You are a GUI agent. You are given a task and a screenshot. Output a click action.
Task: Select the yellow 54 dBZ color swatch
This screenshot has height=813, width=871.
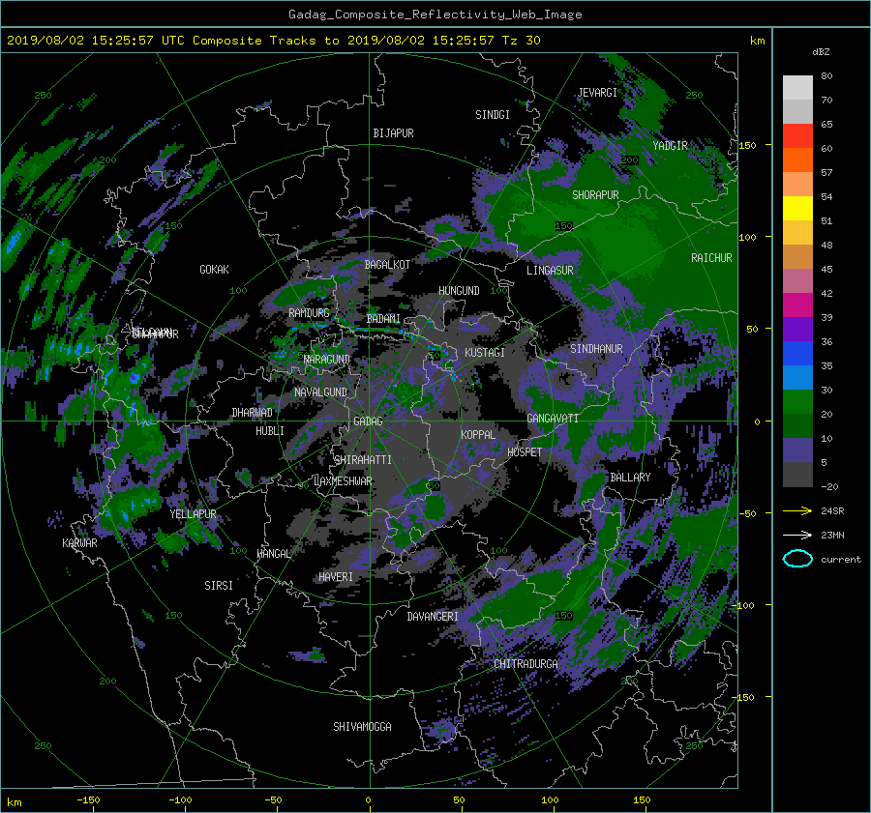[797, 208]
